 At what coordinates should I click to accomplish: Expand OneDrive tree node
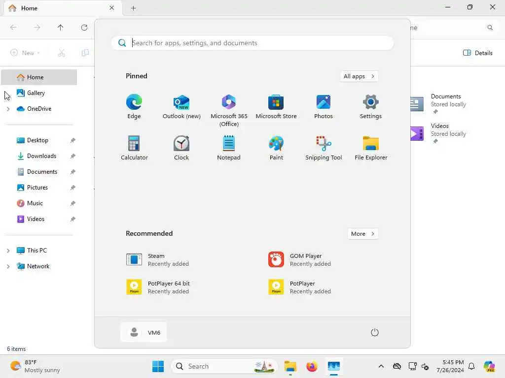coord(8,109)
